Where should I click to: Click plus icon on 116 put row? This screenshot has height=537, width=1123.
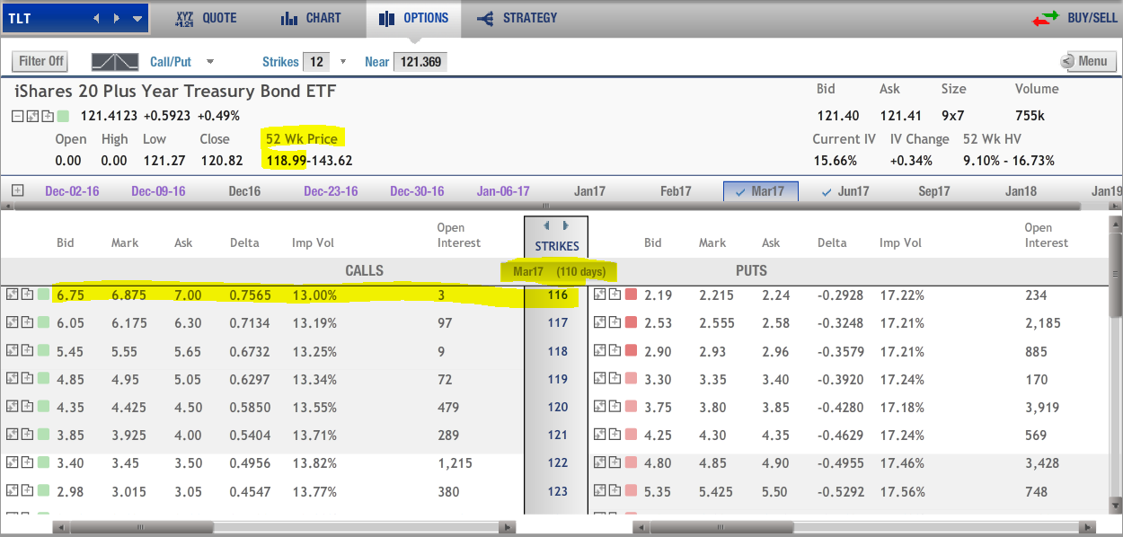tap(613, 295)
